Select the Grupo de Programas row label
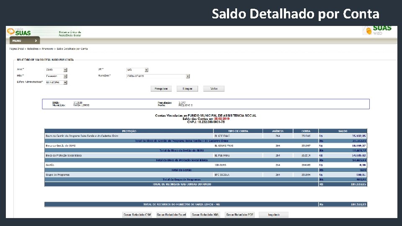Image resolution: width=402 pixels, height=226 pixels. [x=58, y=175]
